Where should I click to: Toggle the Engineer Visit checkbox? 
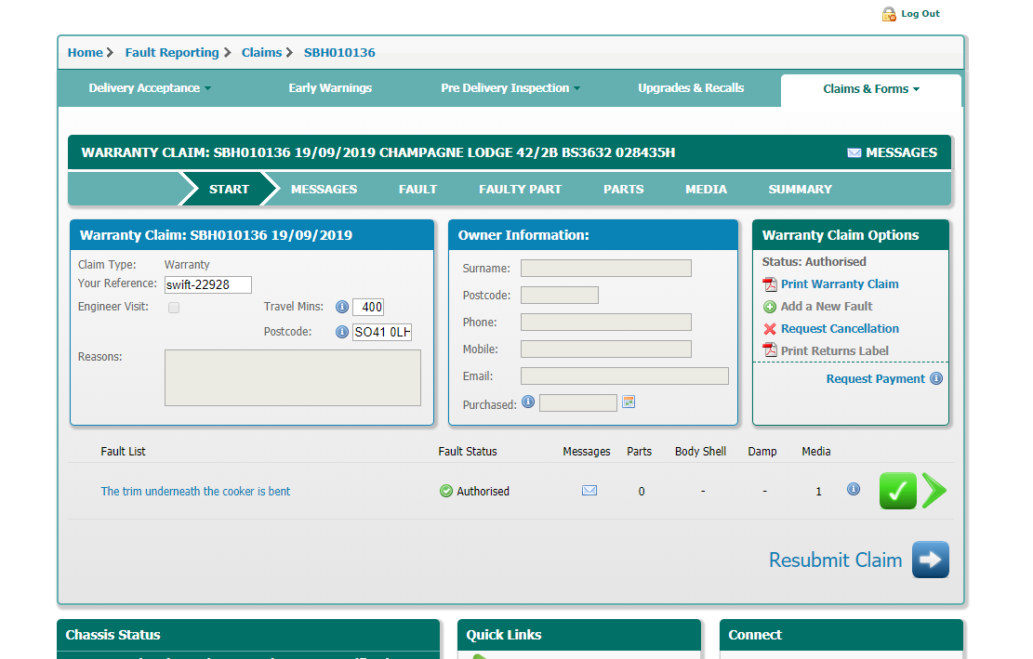[x=174, y=308]
